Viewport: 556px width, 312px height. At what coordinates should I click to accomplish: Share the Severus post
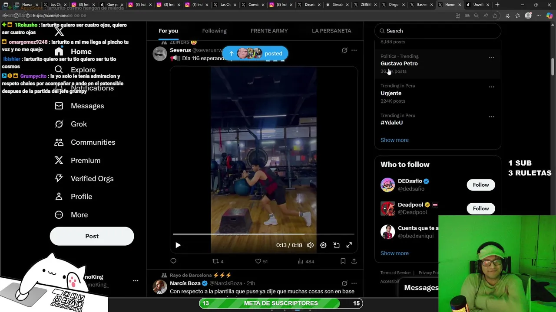pyautogui.click(x=354, y=261)
